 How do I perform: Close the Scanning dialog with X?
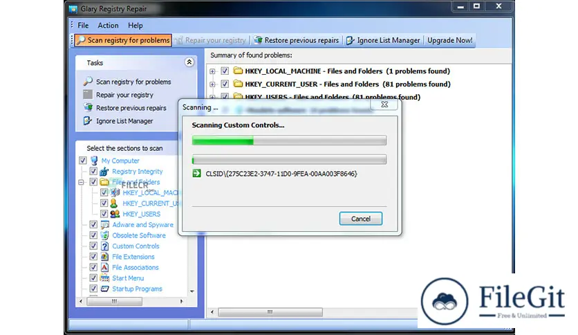(x=384, y=105)
